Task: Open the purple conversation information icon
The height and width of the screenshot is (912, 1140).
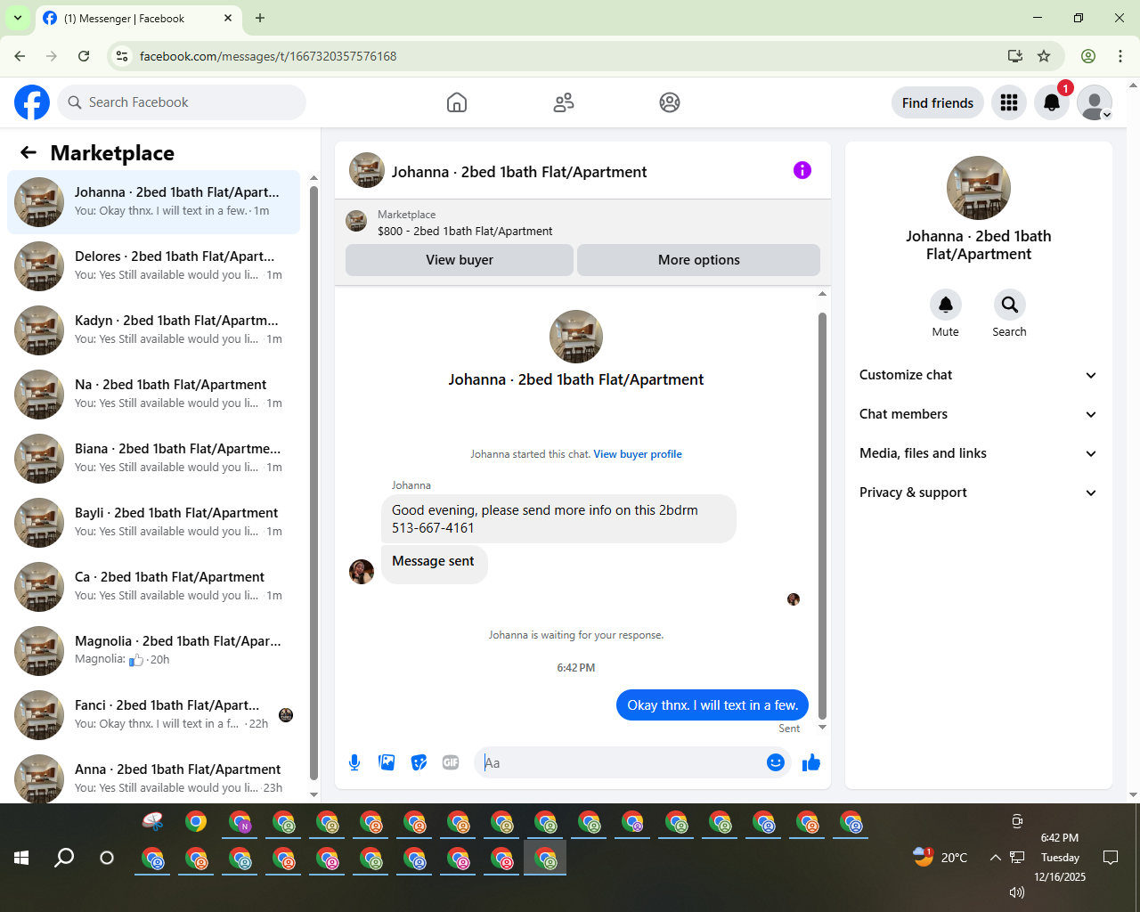Action: click(x=802, y=170)
